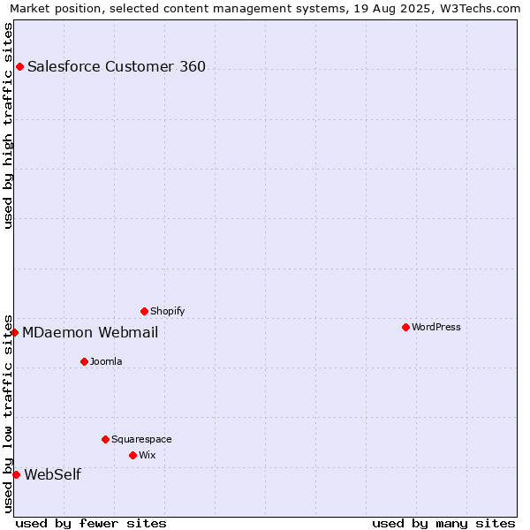Click the WordPress red data point
The width and height of the screenshot is (530, 530).
tap(406, 327)
